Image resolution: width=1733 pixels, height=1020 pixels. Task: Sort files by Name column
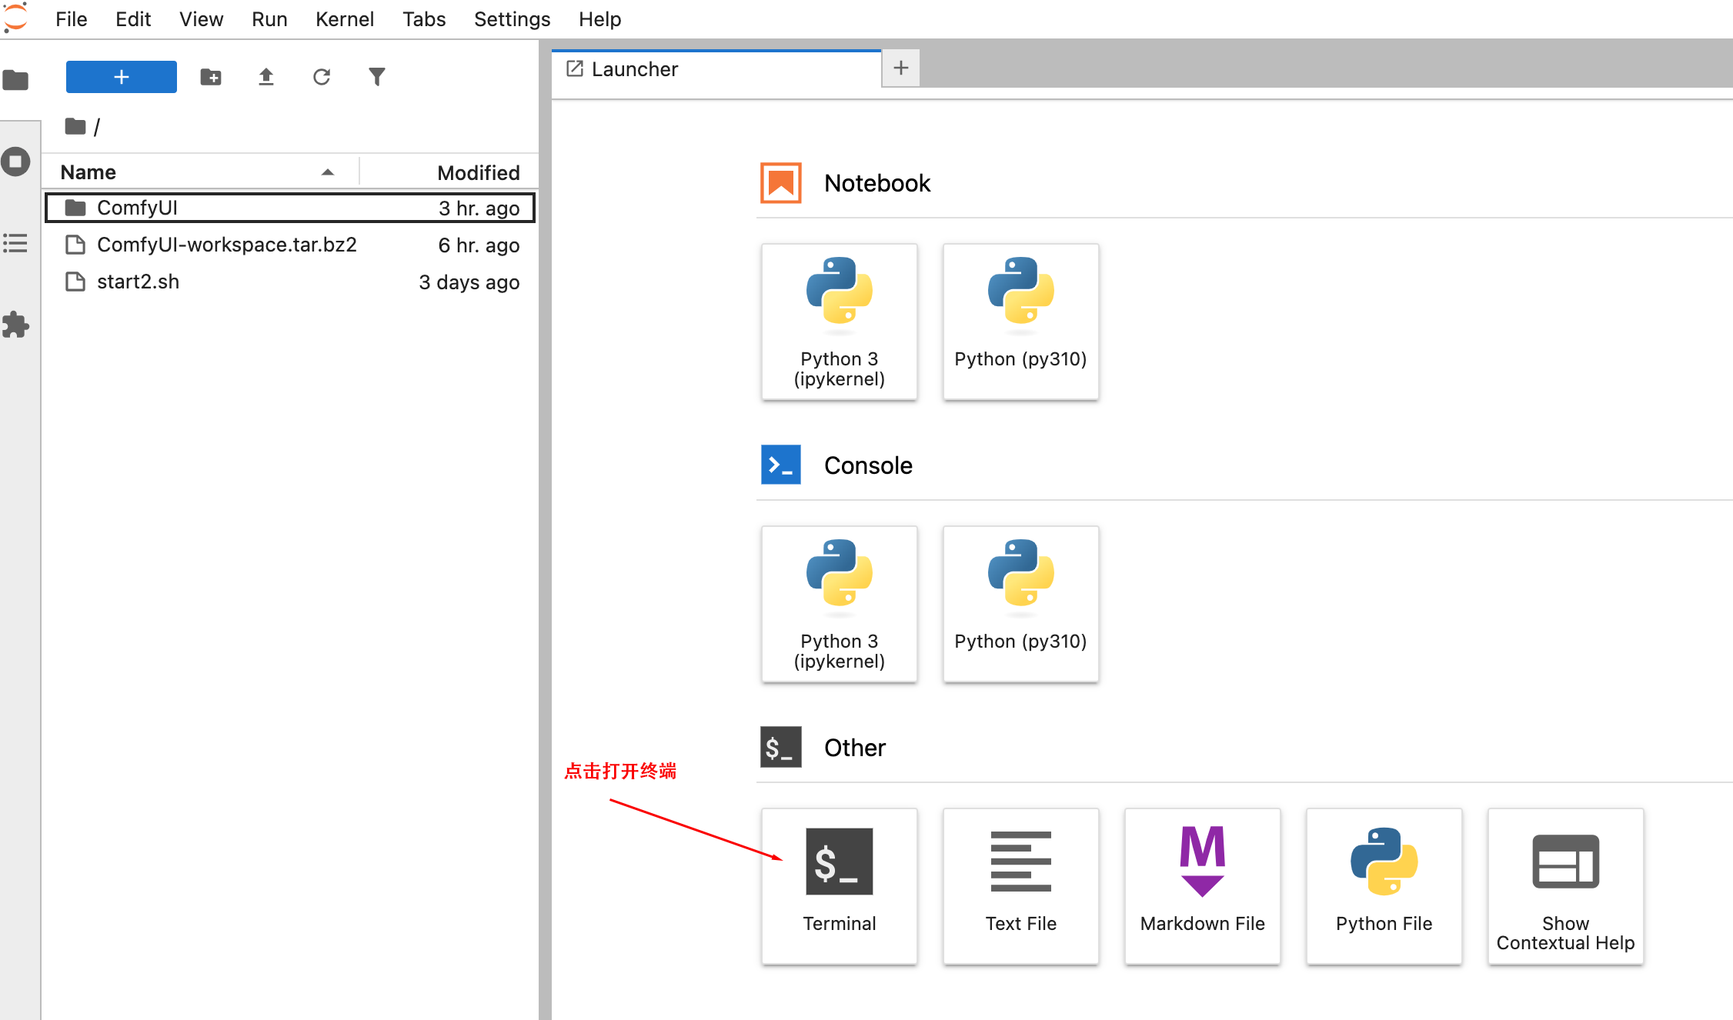click(200, 172)
